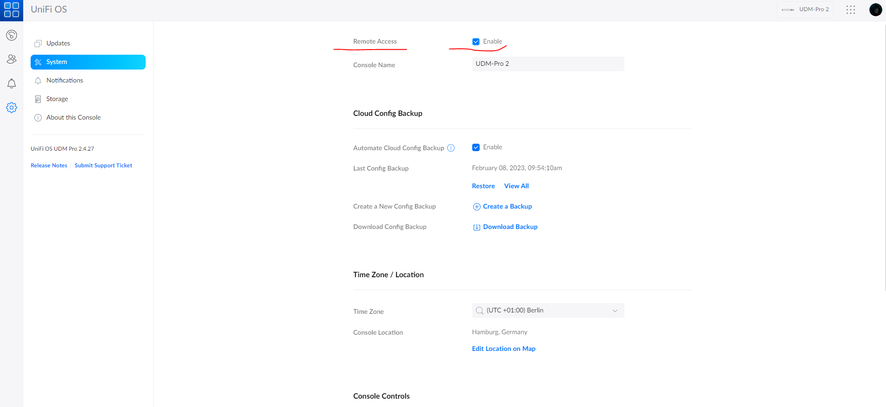
Task: Open the app switcher grid icon
Action: point(850,10)
